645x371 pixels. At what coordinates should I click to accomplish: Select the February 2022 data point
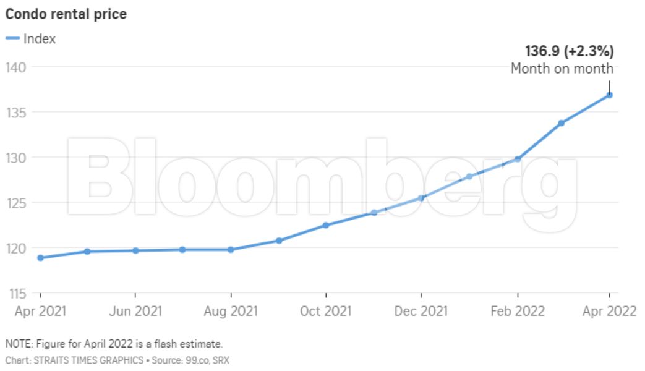point(518,159)
